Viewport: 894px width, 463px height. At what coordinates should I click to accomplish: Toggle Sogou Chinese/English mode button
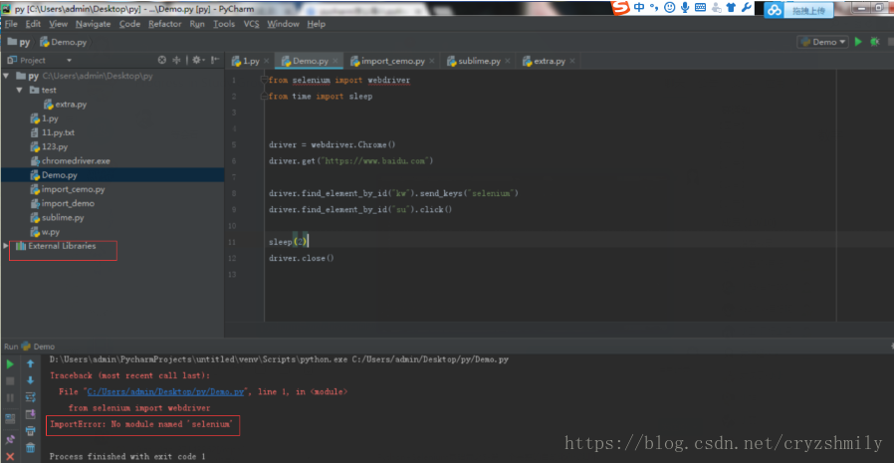(x=639, y=7)
